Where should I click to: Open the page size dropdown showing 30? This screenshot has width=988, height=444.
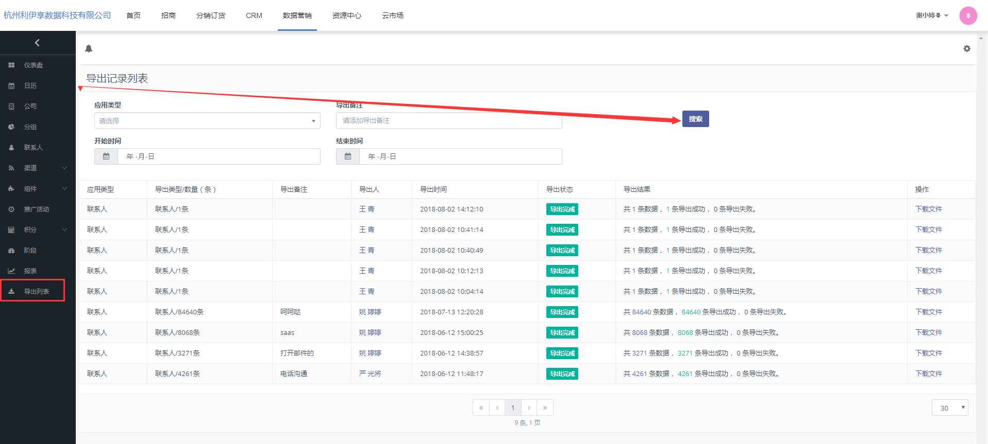(x=949, y=407)
